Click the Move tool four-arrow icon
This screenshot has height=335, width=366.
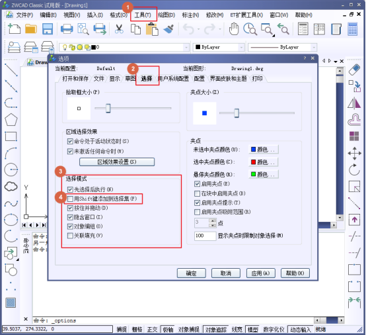click(x=354, y=154)
